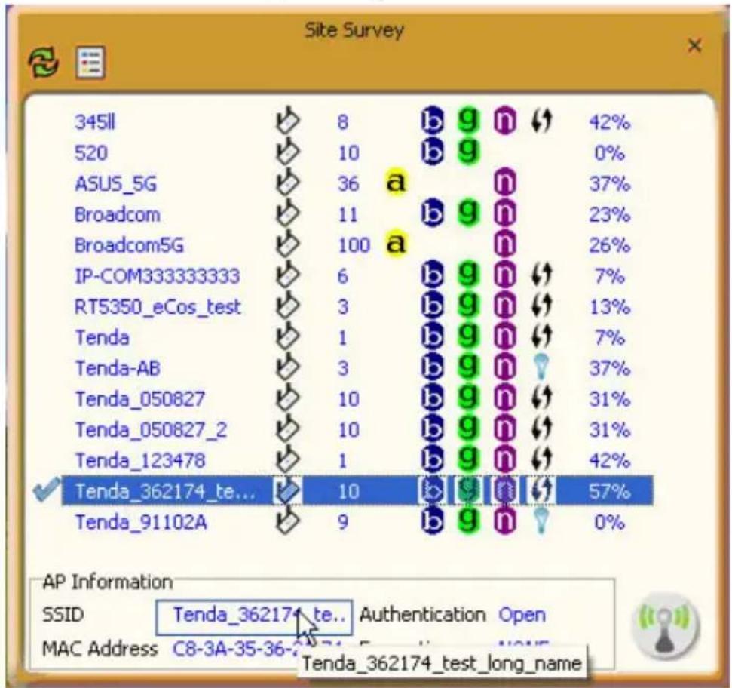Screen dimensions: 732x688
Task: Click the WPS arrows icon for Tenda_362174_te...
Action: [x=541, y=490]
